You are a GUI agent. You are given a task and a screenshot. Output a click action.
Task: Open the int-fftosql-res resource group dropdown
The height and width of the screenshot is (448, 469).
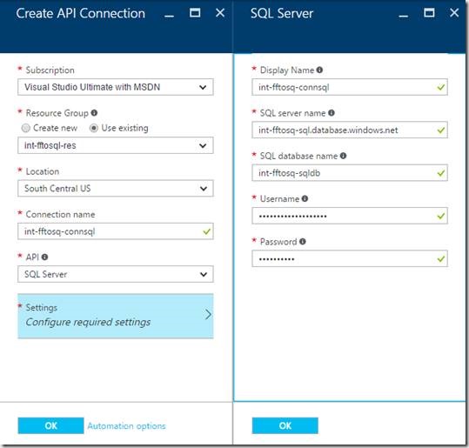click(116, 145)
